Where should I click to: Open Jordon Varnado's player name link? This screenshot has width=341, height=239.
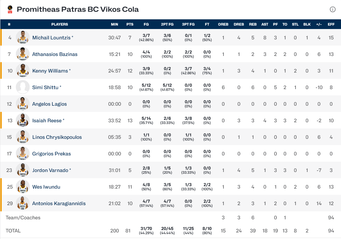pyautogui.click(x=50, y=170)
